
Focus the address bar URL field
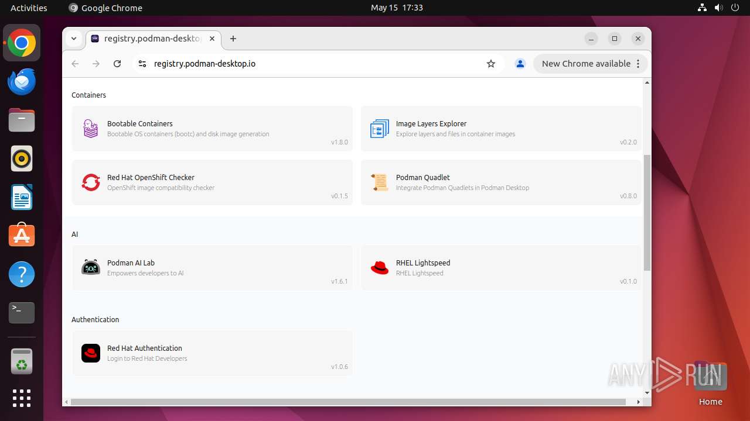point(316,64)
